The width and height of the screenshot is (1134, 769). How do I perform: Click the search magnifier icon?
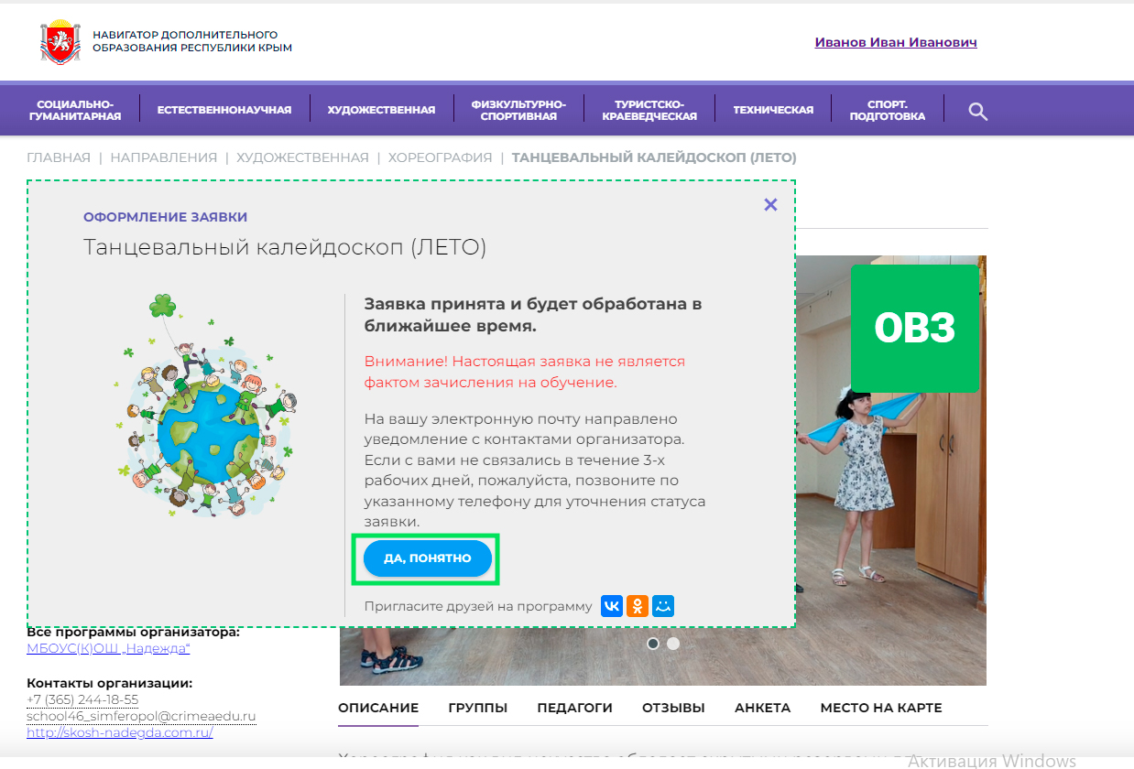(978, 112)
